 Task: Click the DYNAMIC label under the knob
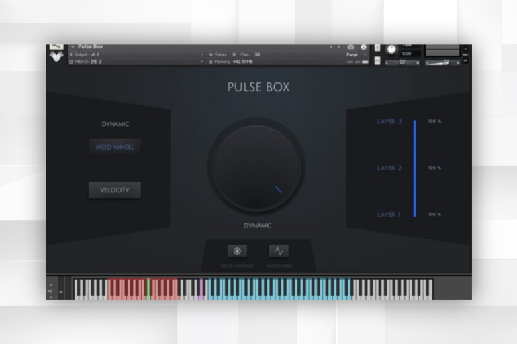[x=258, y=225]
